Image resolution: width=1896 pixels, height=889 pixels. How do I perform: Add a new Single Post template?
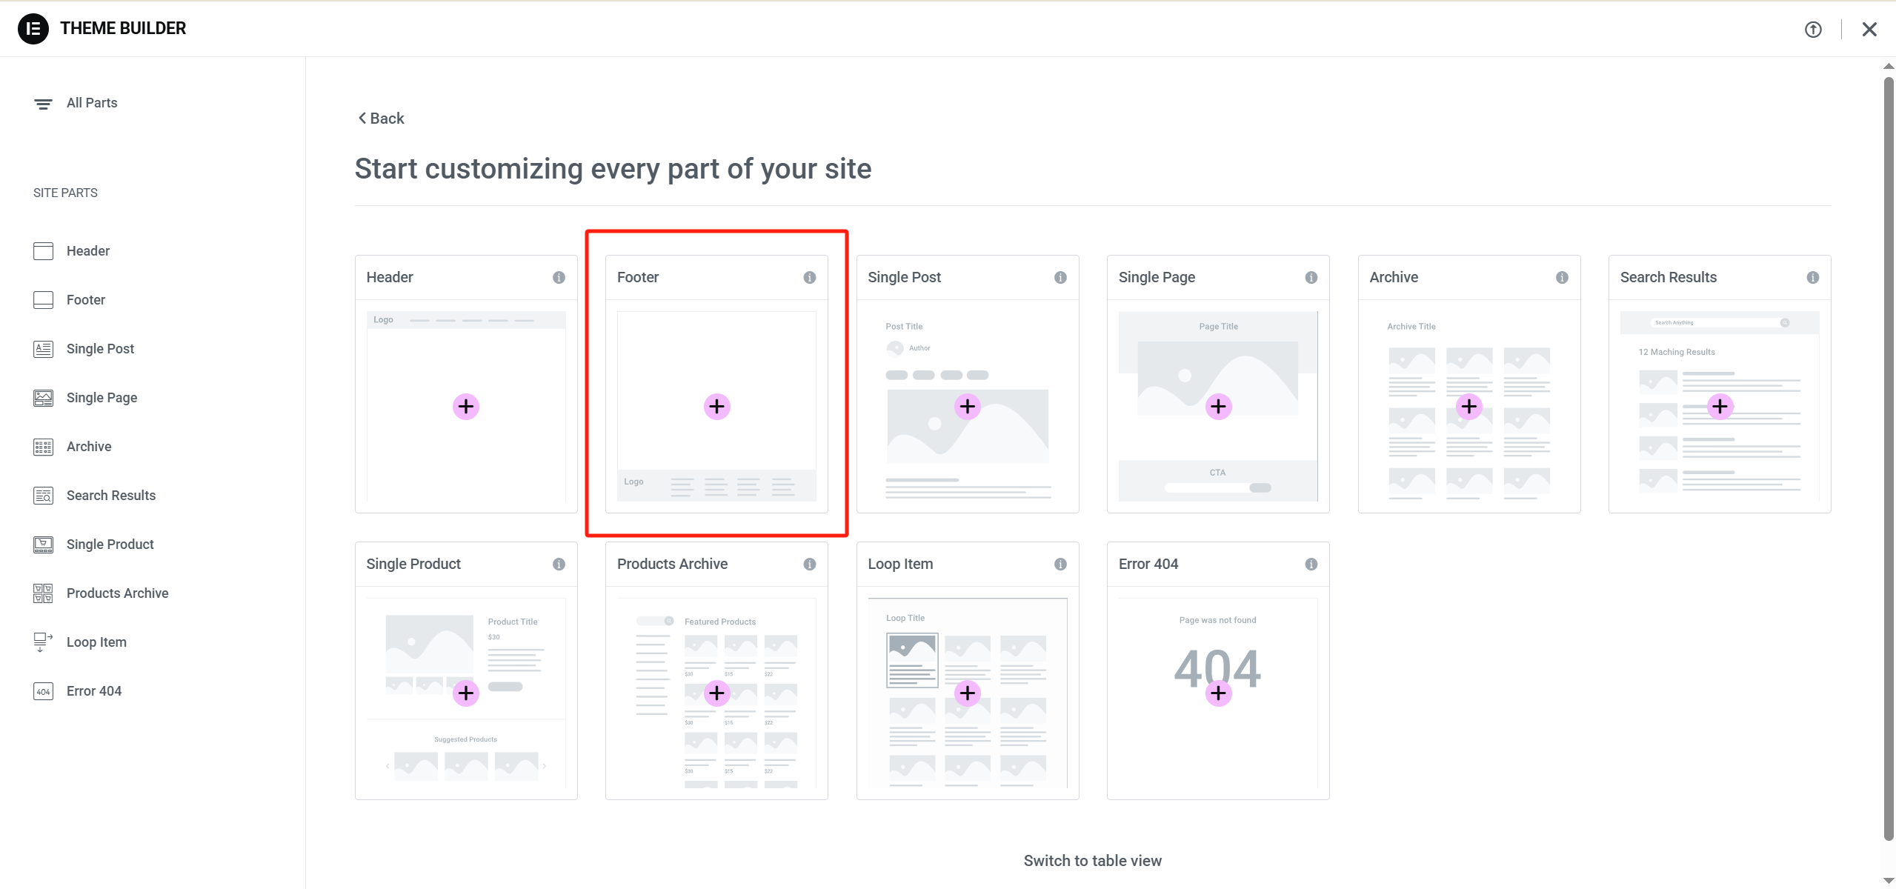967,407
